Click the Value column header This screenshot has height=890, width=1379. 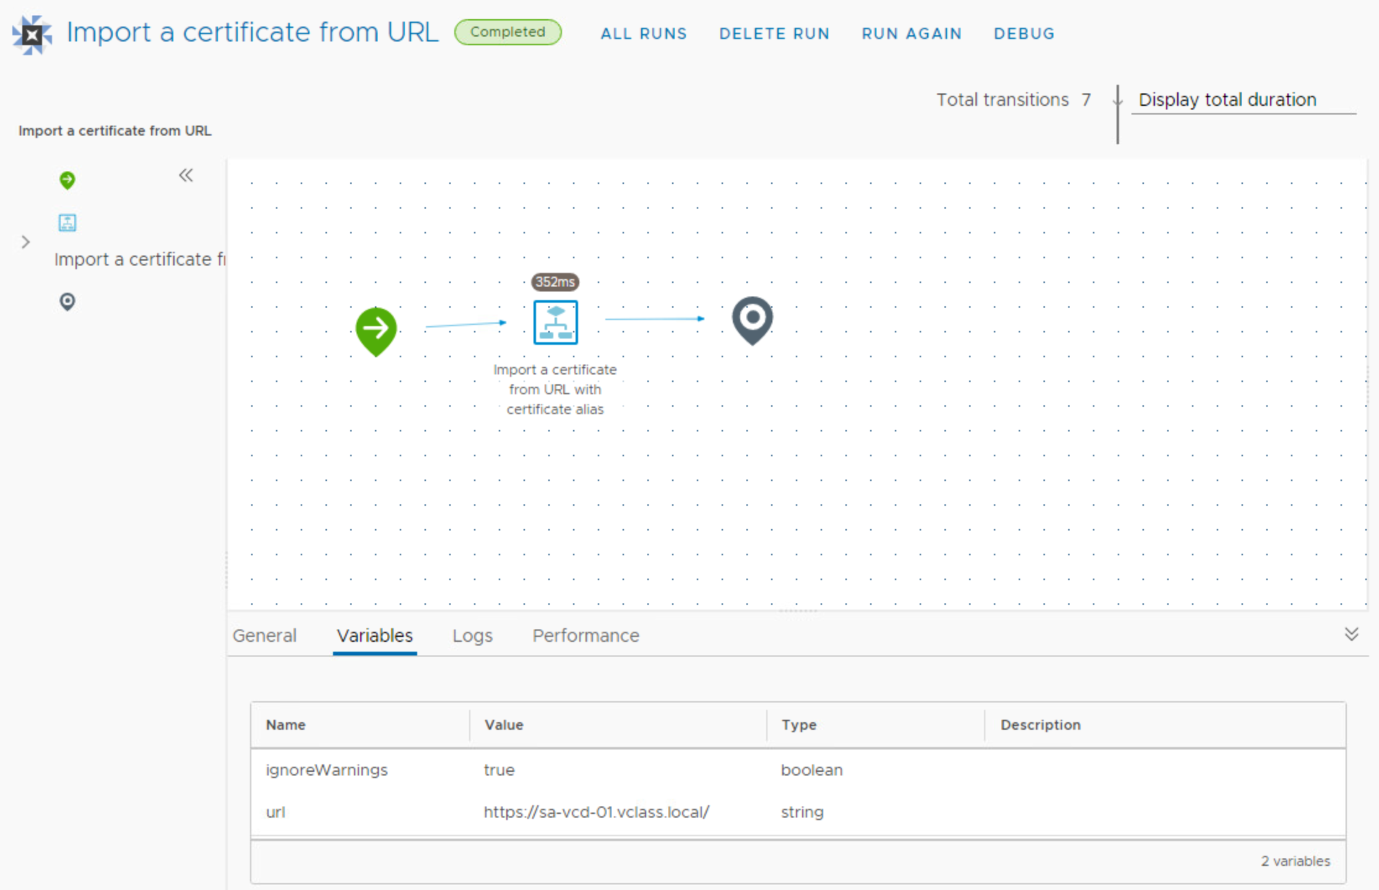pos(504,725)
